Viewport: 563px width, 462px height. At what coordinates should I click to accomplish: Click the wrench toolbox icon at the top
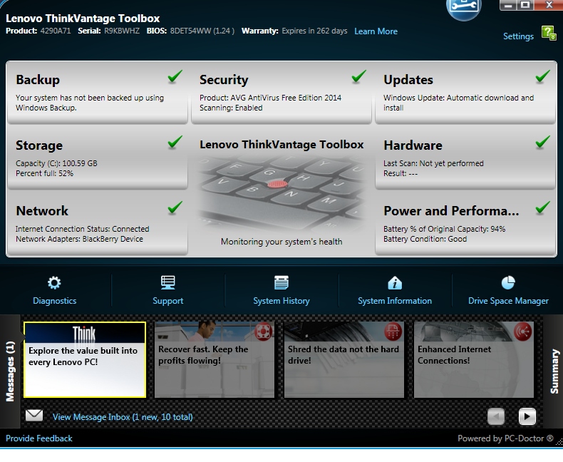pos(464,9)
